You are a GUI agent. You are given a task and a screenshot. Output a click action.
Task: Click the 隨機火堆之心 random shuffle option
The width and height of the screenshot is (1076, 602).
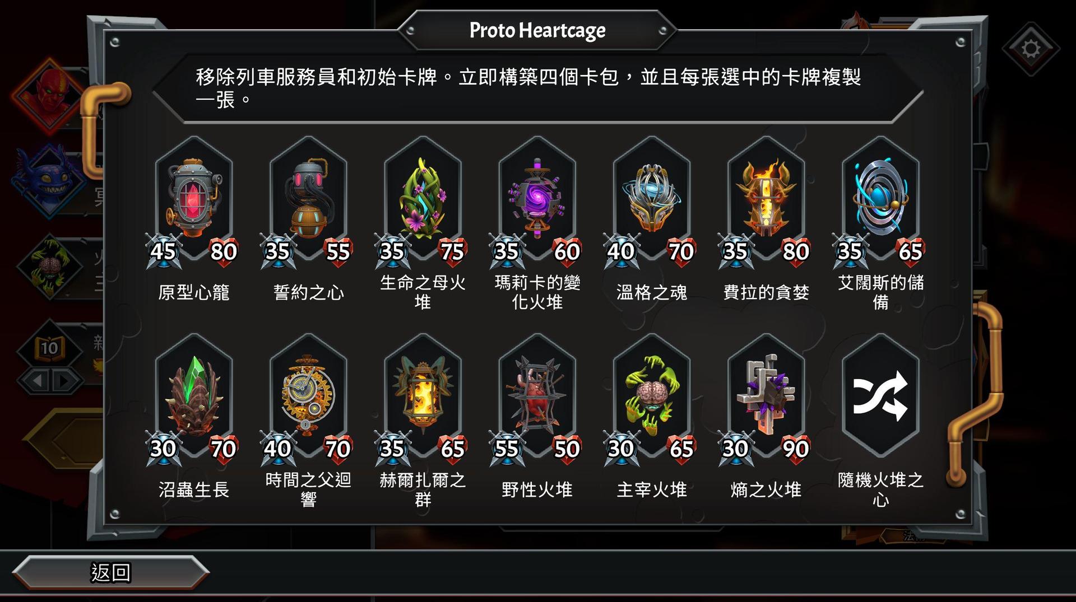[880, 396]
